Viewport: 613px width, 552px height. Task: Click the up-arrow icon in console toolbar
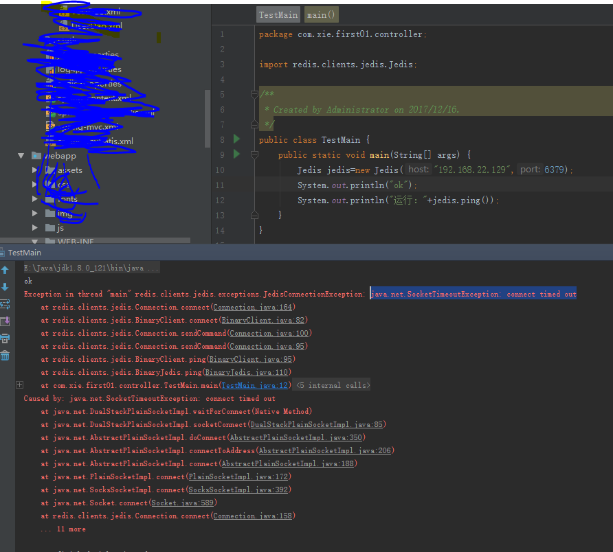(5, 270)
